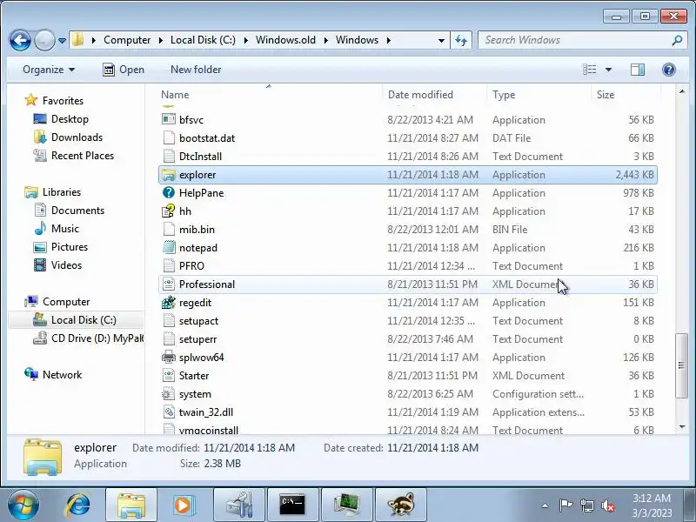This screenshot has height=522, width=696.
Task: Click the file list vertical scrollbar thumb
Action: 681,365
